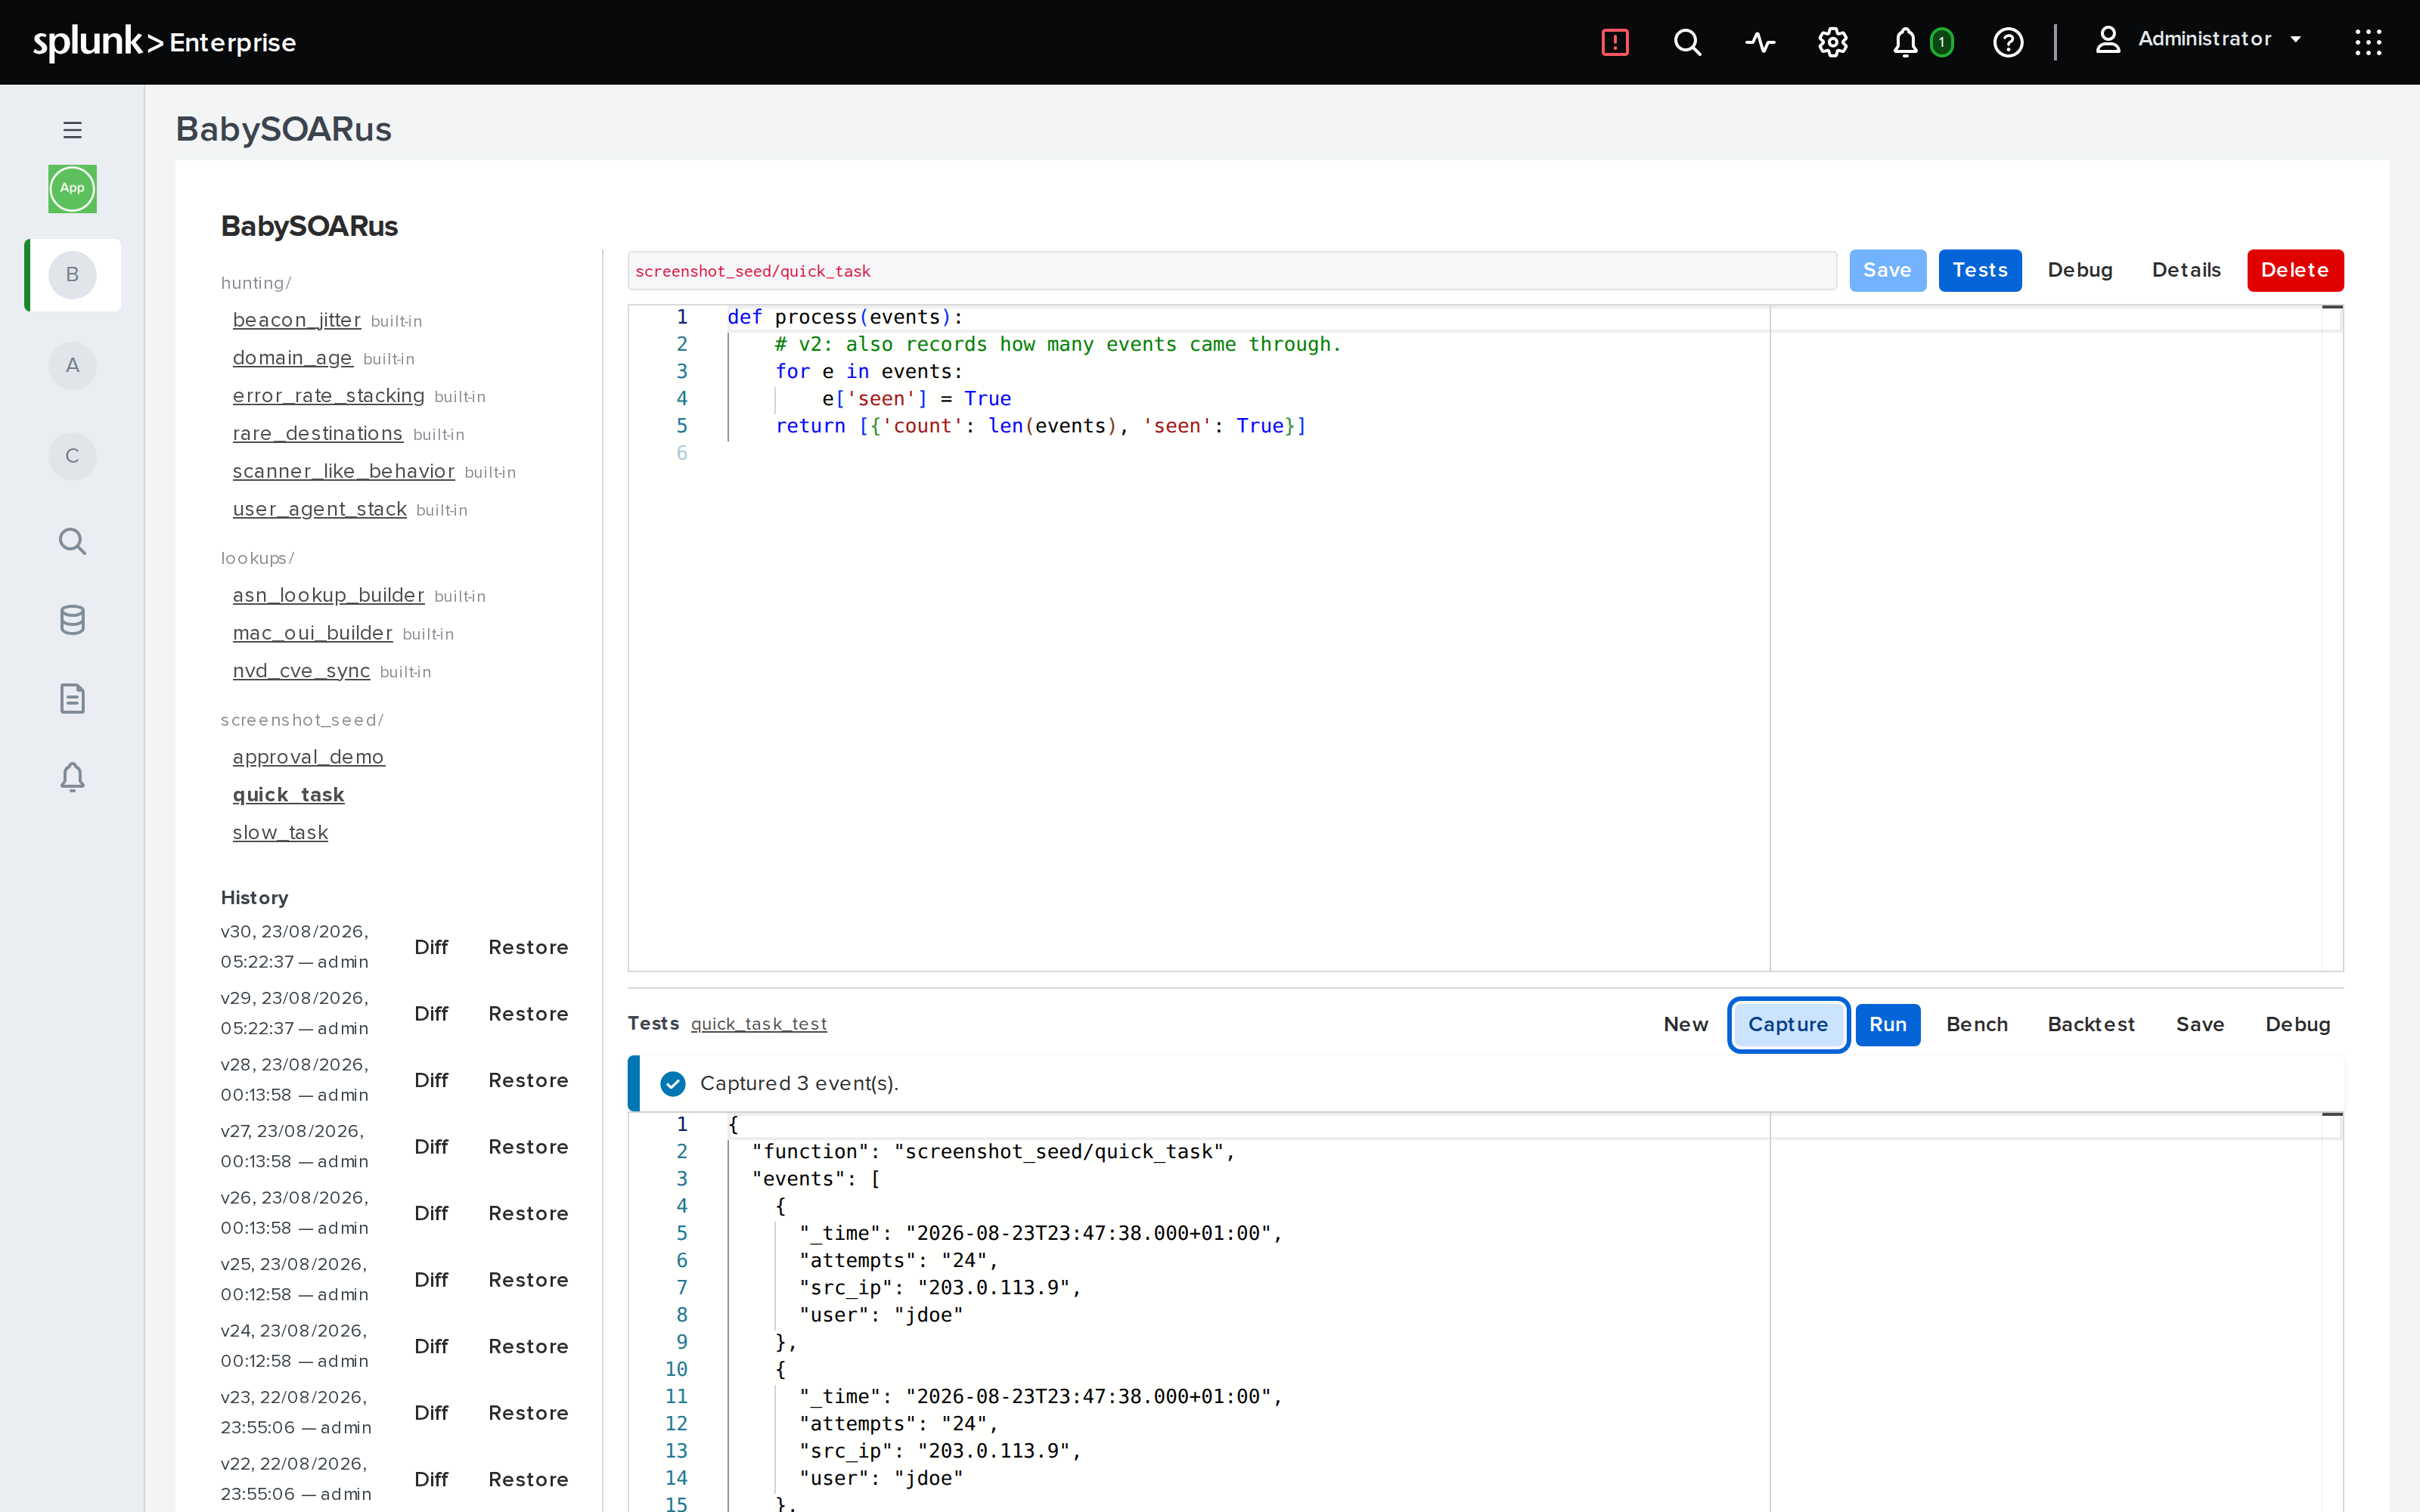Open the sidebar document icon

72,698
